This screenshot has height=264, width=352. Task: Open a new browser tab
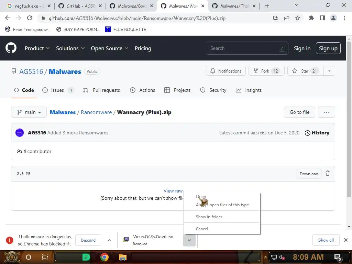(267, 6)
